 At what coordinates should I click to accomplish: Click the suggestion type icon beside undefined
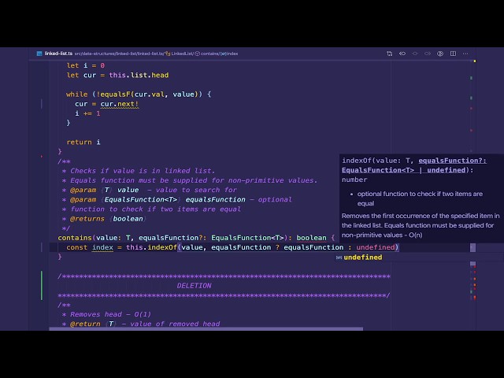(x=339, y=258)
